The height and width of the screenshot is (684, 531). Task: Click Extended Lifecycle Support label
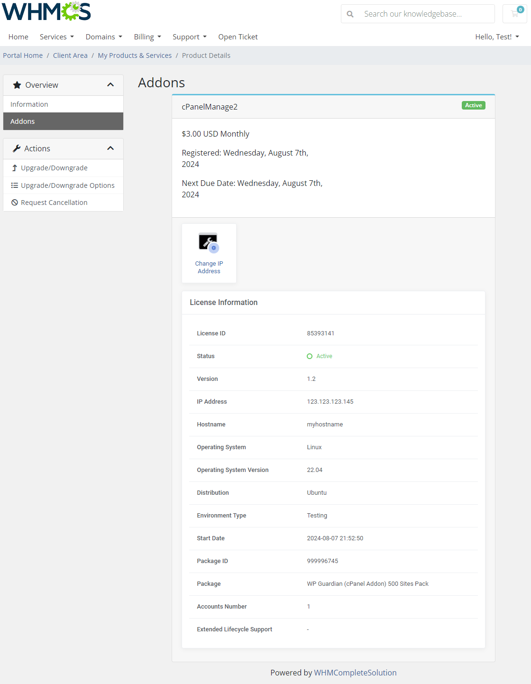pos(235,629)
